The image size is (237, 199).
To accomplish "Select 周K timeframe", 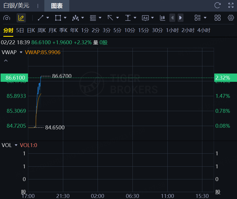I will pyautogui.click(x=42, y=30).
